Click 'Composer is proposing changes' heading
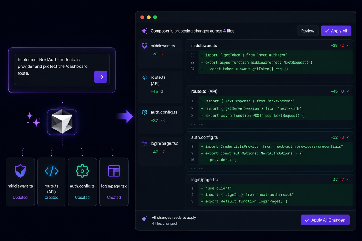Screen dimensions: 362x241 click(x=192, y=31)
